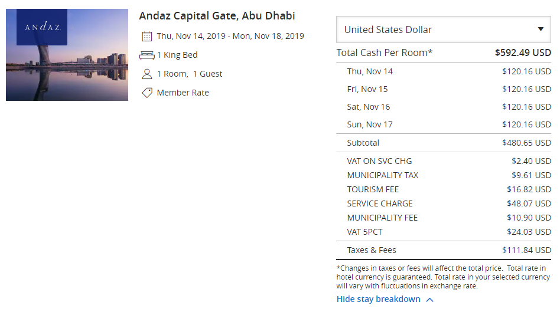Collapse breakdown using the up chevron

pyautogui.click(x=429, y=300)
